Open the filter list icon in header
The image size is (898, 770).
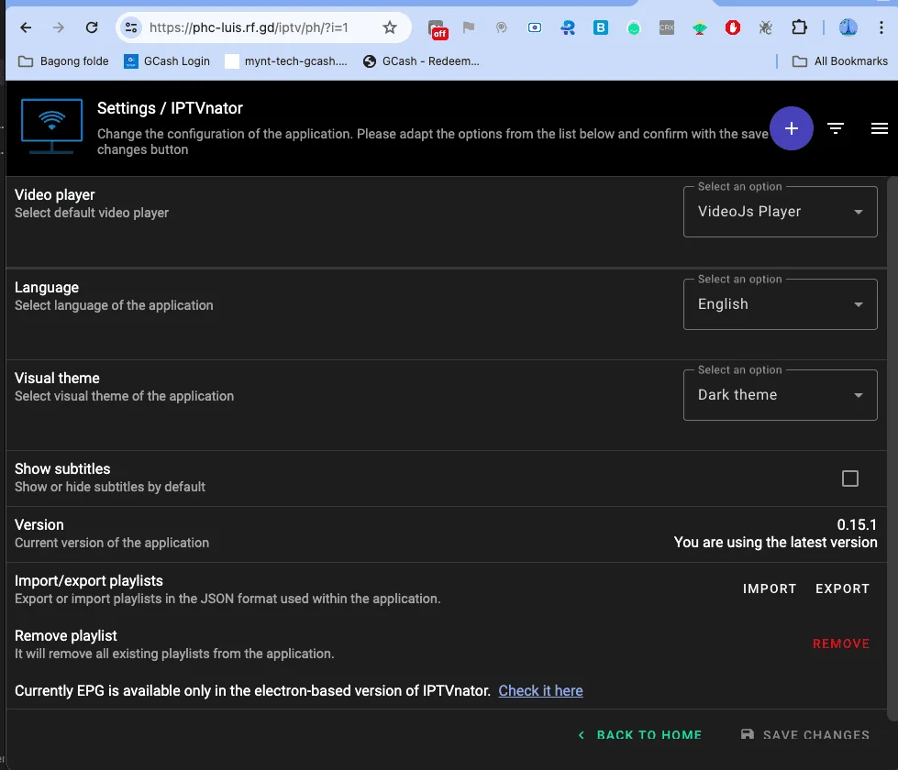coord(836,128)
